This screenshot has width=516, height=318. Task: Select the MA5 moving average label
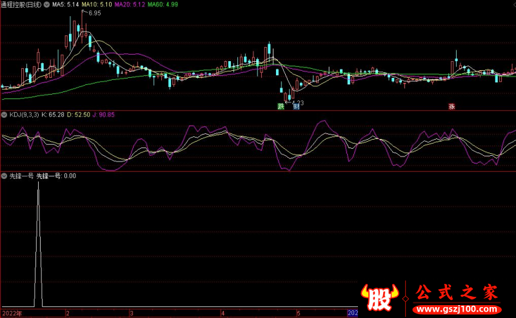[x=66, y=5]
